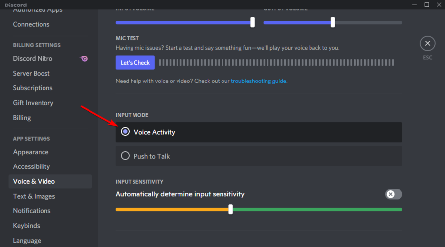
Task: Click the mic test level meter bar
Action: coord(276,63)
